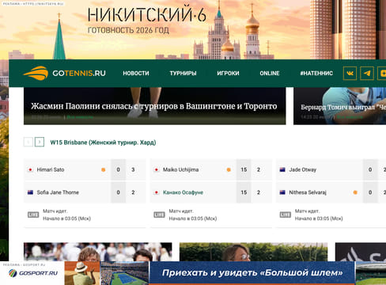Click the live icon under Himari Sato match
The height and width of the screenshot is (285, 386).
33,215
